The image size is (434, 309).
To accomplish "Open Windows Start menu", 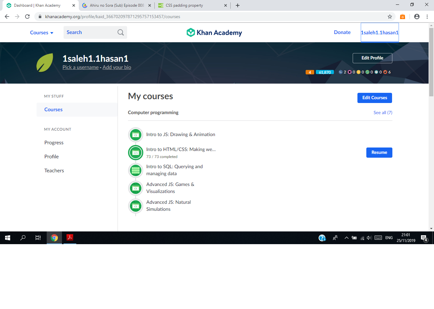I will (8, 238).
